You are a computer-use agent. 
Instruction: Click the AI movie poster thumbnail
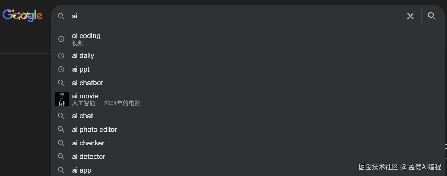tap(62, 99)
